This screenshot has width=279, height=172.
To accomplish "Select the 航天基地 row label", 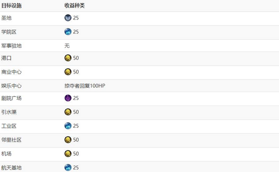I will (11, 167).
